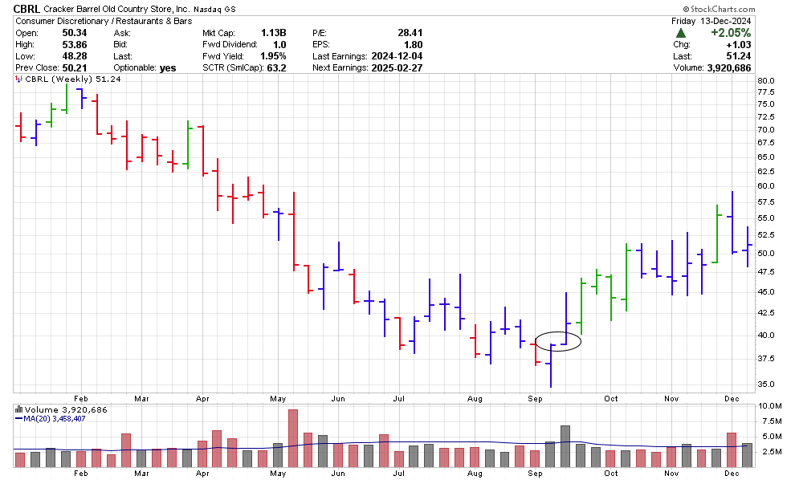
Task: Click the tall gray volume bar in mid-September
Action: [565, 446]
